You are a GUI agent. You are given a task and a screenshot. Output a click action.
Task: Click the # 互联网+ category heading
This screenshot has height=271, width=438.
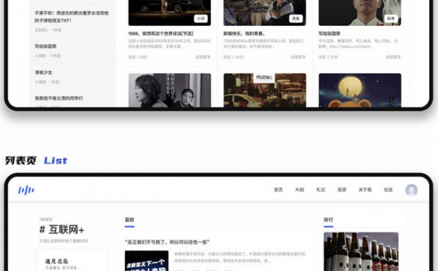(62, 230)
